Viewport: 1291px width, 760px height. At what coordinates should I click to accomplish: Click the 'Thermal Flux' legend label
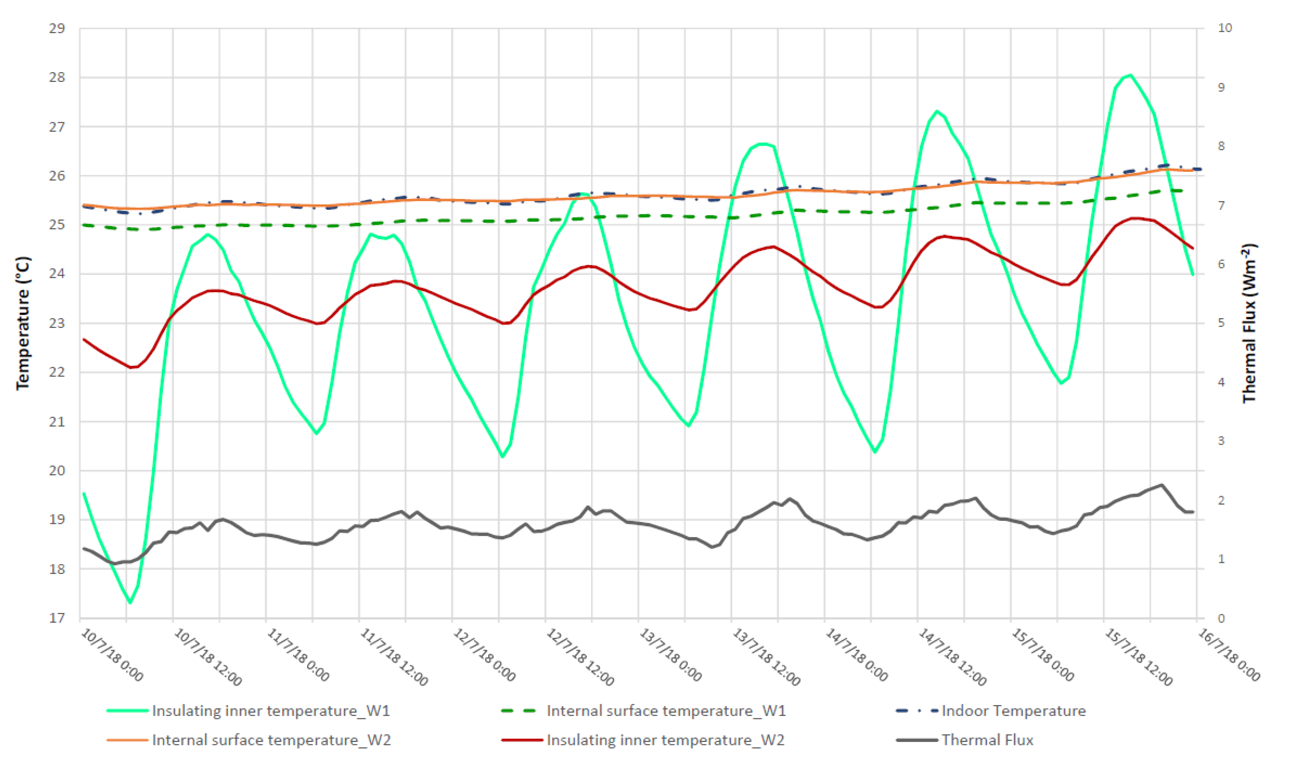[987, 740]
